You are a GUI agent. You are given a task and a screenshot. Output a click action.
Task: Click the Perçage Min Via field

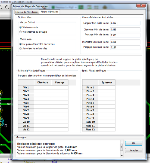125,35
